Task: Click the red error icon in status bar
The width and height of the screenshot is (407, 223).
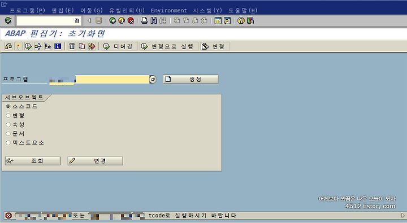Action: (x=8, y=216)
